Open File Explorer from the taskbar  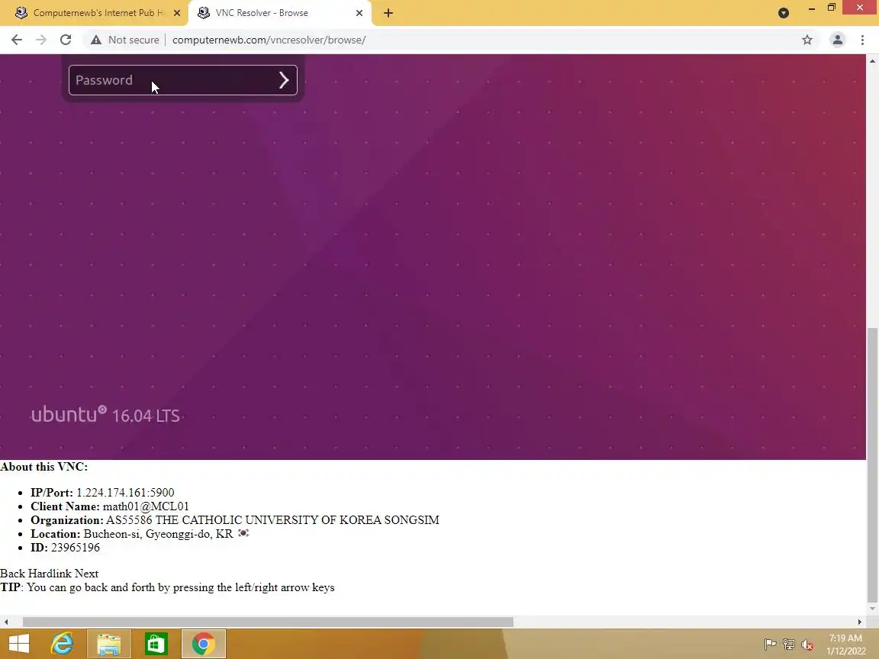[109, 644]
